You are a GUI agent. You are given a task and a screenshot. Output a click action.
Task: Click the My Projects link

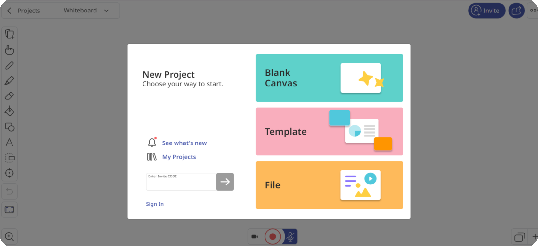click(179, 157)
